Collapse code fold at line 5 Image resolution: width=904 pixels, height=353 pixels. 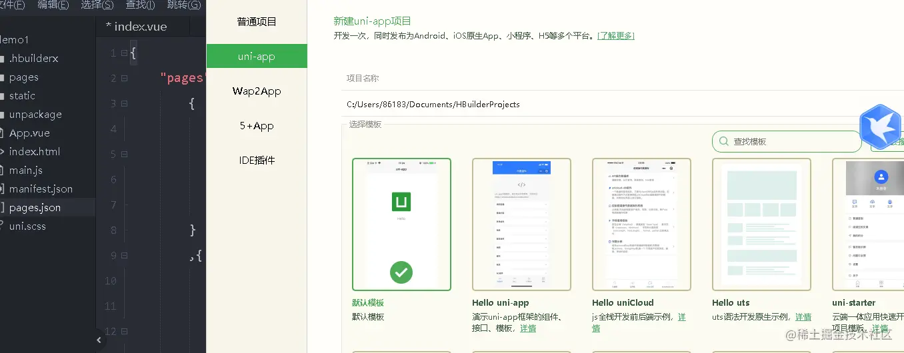[124, 155]
